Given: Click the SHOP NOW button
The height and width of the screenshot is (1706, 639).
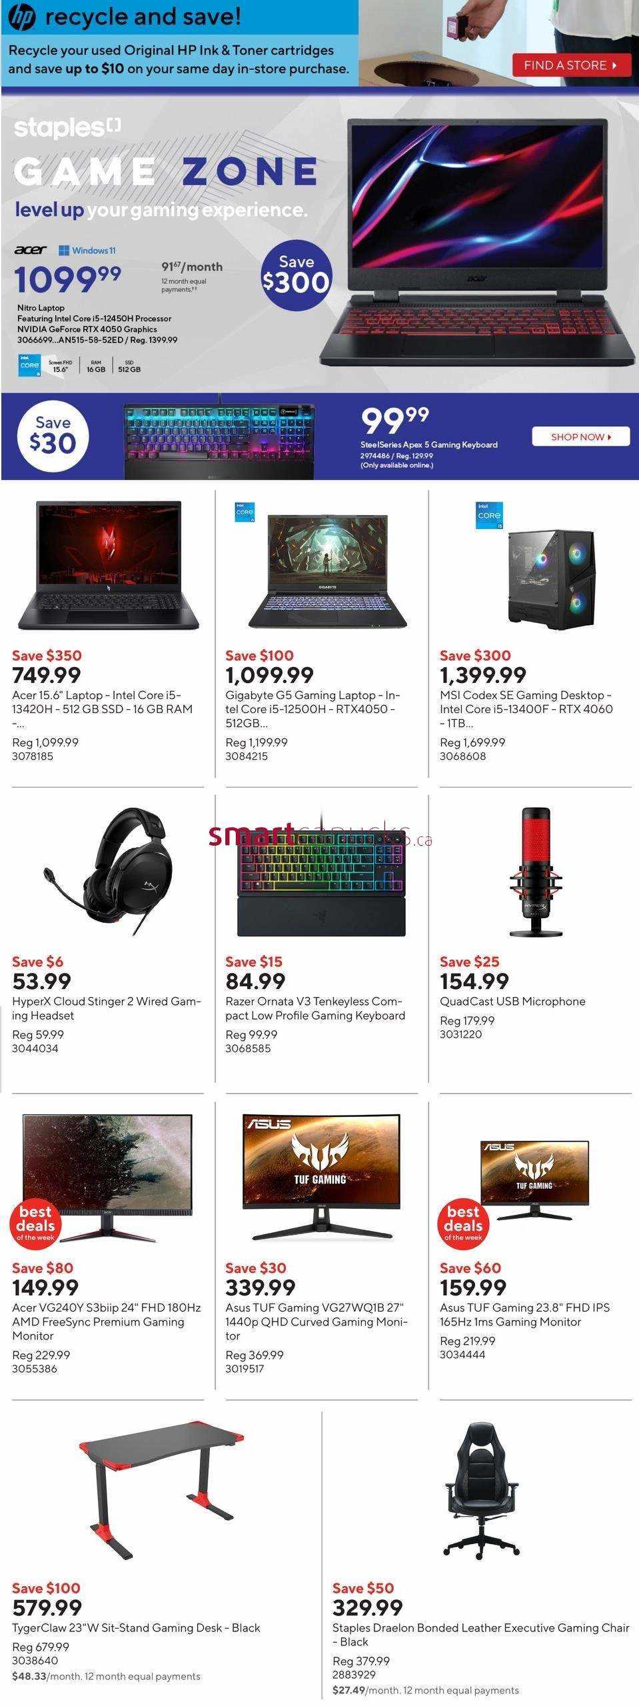Looking at the screenshot, I should 580,436.
